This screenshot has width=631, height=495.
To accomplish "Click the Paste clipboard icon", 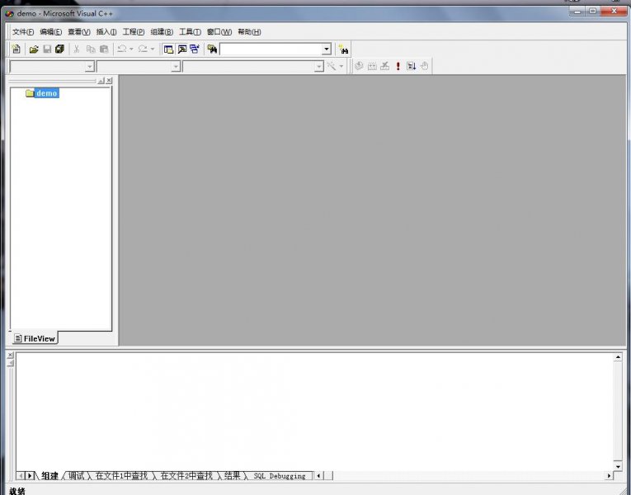I will pyautogui.click(x=104, y=49).
